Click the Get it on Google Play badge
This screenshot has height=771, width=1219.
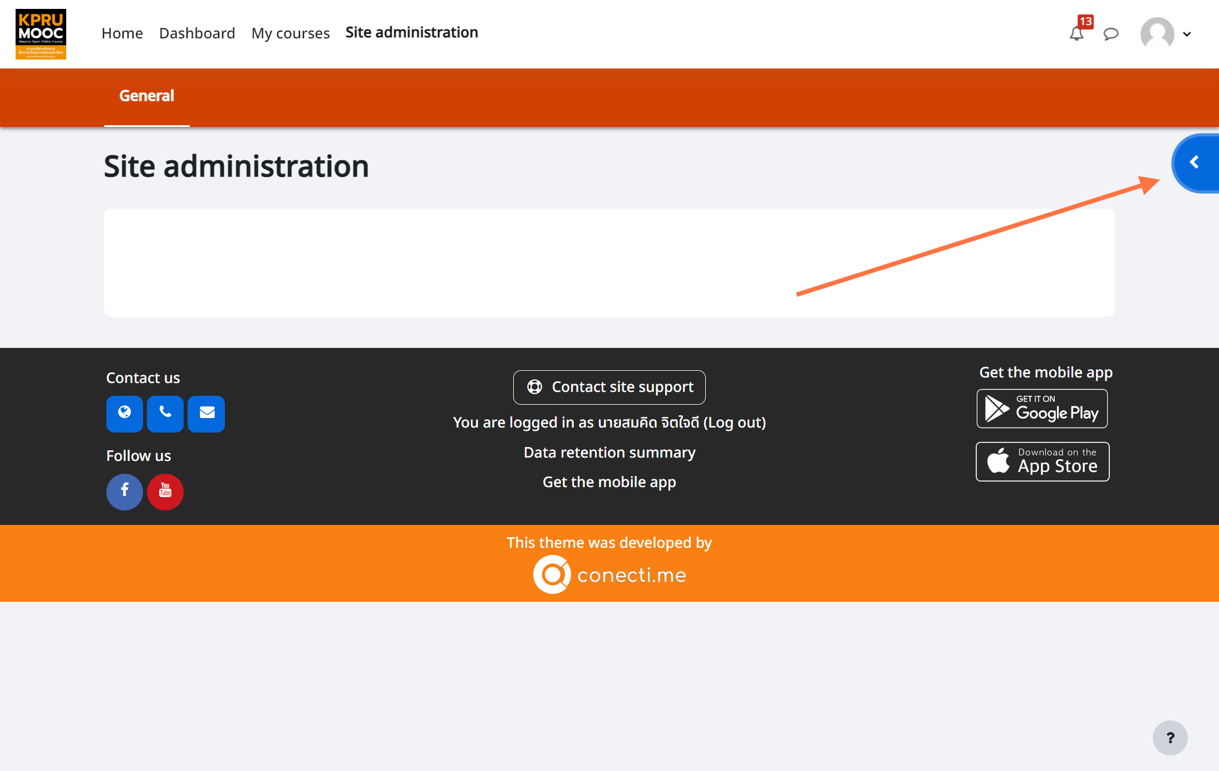[x=1042, y=409]
